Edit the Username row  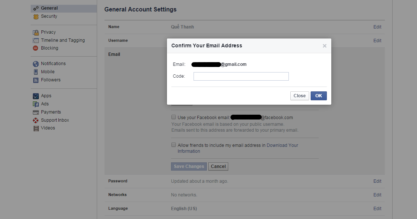coord(377,40)
